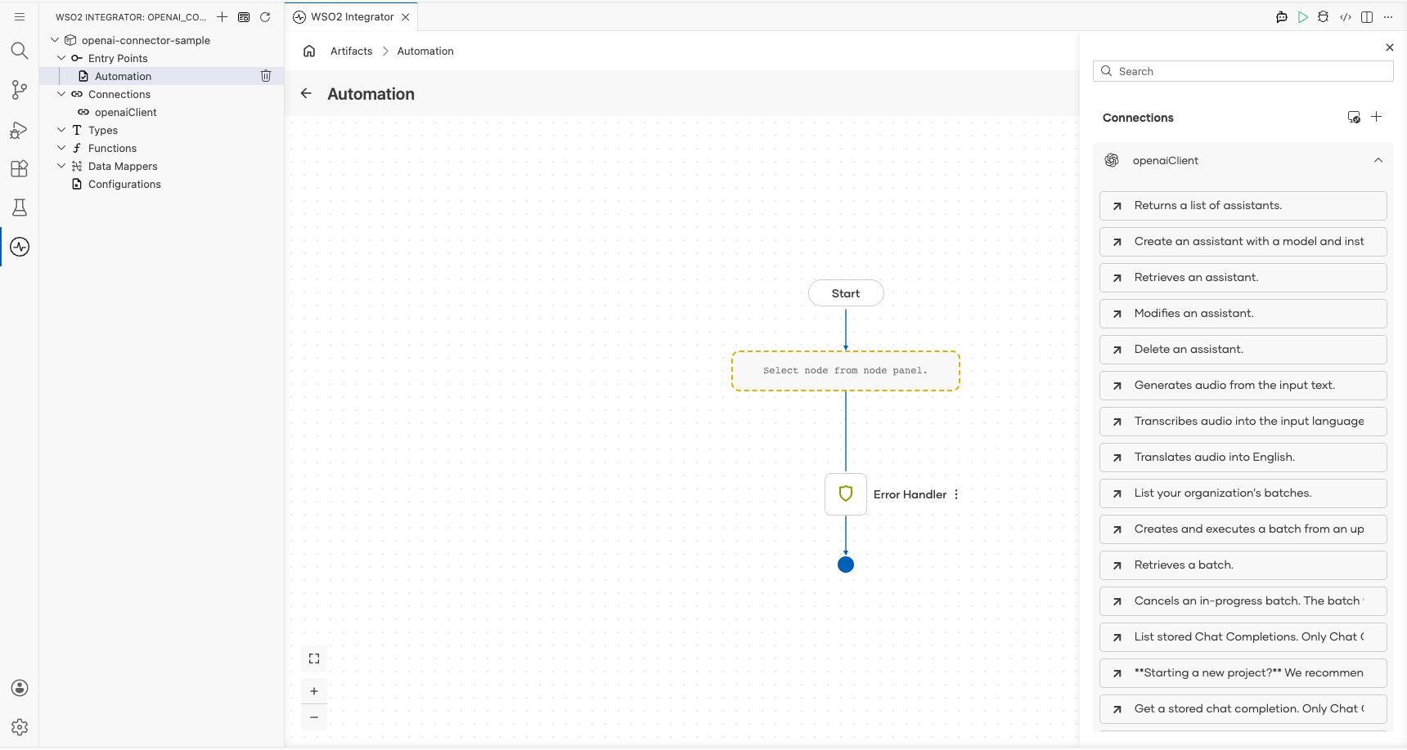Run the integration with play icon
Screen dimensions: 1407x750
point(1303,16)
